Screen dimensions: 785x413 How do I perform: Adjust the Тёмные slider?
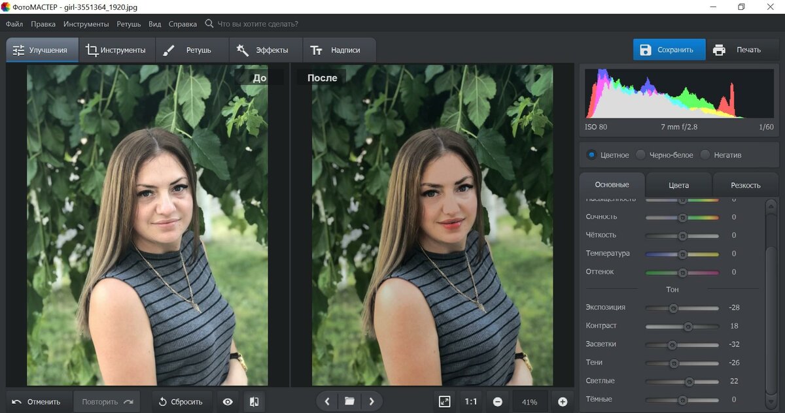[682, 399]
